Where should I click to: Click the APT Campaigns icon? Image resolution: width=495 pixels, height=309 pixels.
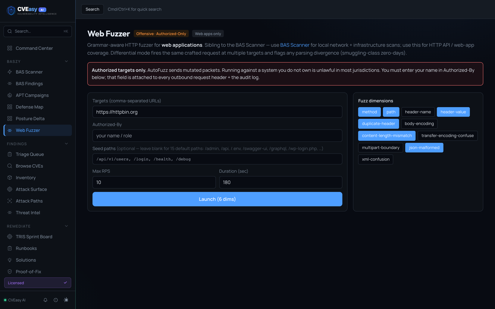click(x=10, y=95)
